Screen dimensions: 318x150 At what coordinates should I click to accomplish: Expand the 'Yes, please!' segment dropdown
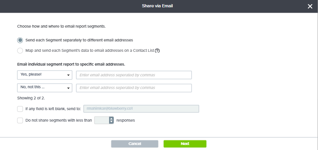[x=45, y=75]
